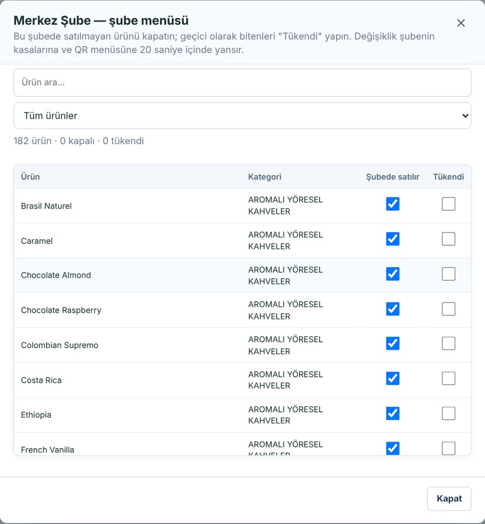Check the Tükendi box for Costa Rica

[x=448, y=378]
